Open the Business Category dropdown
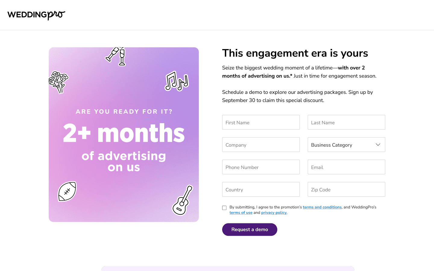 click(346, 145)
